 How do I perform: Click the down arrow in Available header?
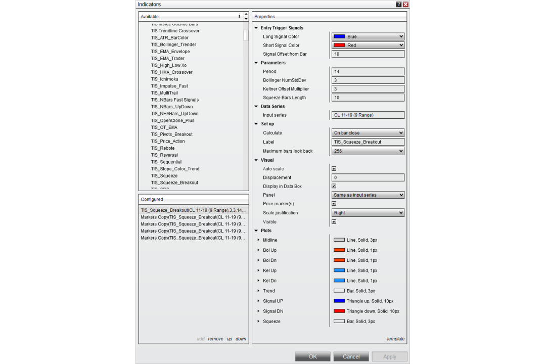point(246,19)
